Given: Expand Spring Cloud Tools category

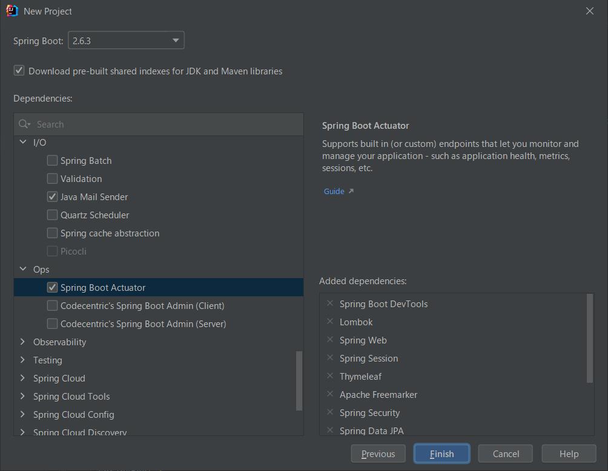Looking at the screenshot, I should (x=22, y=396).
